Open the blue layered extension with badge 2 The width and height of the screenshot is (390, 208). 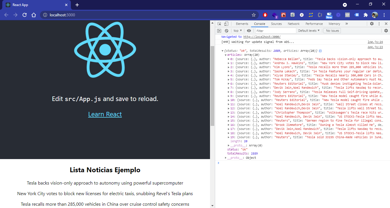click(x=274, y=15)
